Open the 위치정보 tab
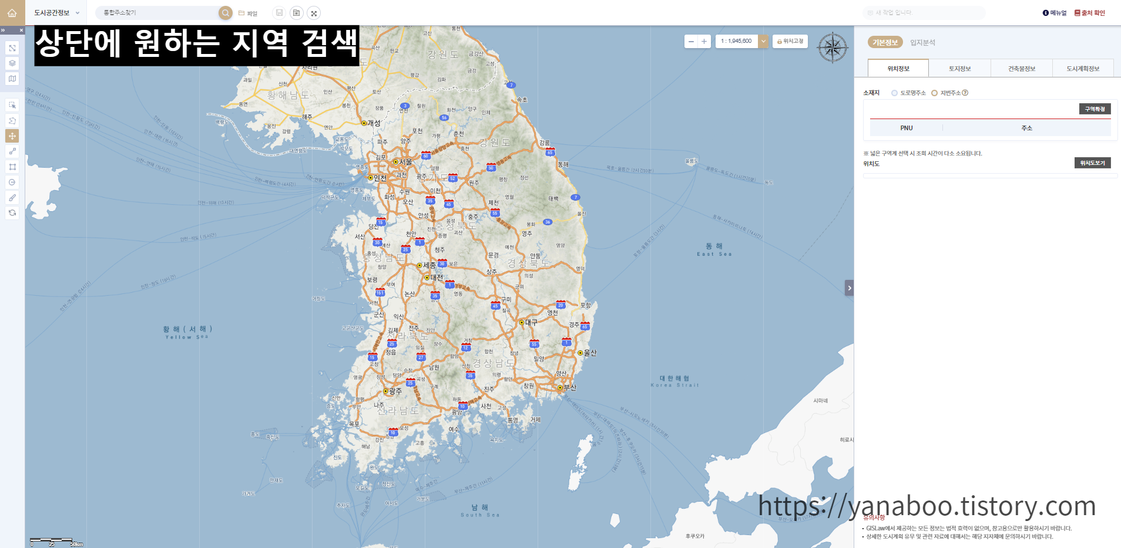1121x548 pixels. point(898,68)
